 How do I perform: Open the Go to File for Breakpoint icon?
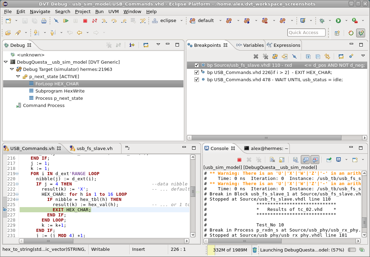285,56
